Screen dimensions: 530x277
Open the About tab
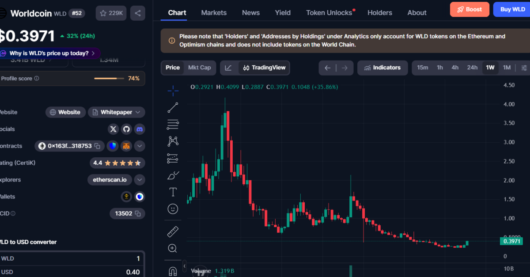click(417, 13)
